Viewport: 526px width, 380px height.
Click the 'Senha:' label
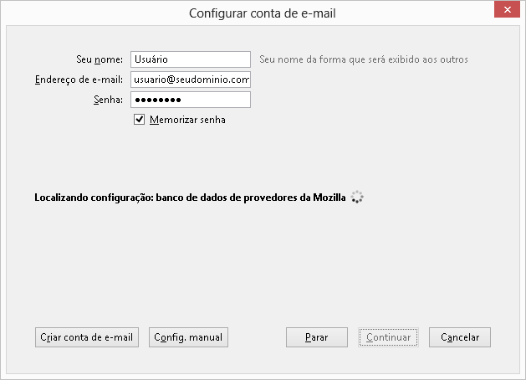108,100
